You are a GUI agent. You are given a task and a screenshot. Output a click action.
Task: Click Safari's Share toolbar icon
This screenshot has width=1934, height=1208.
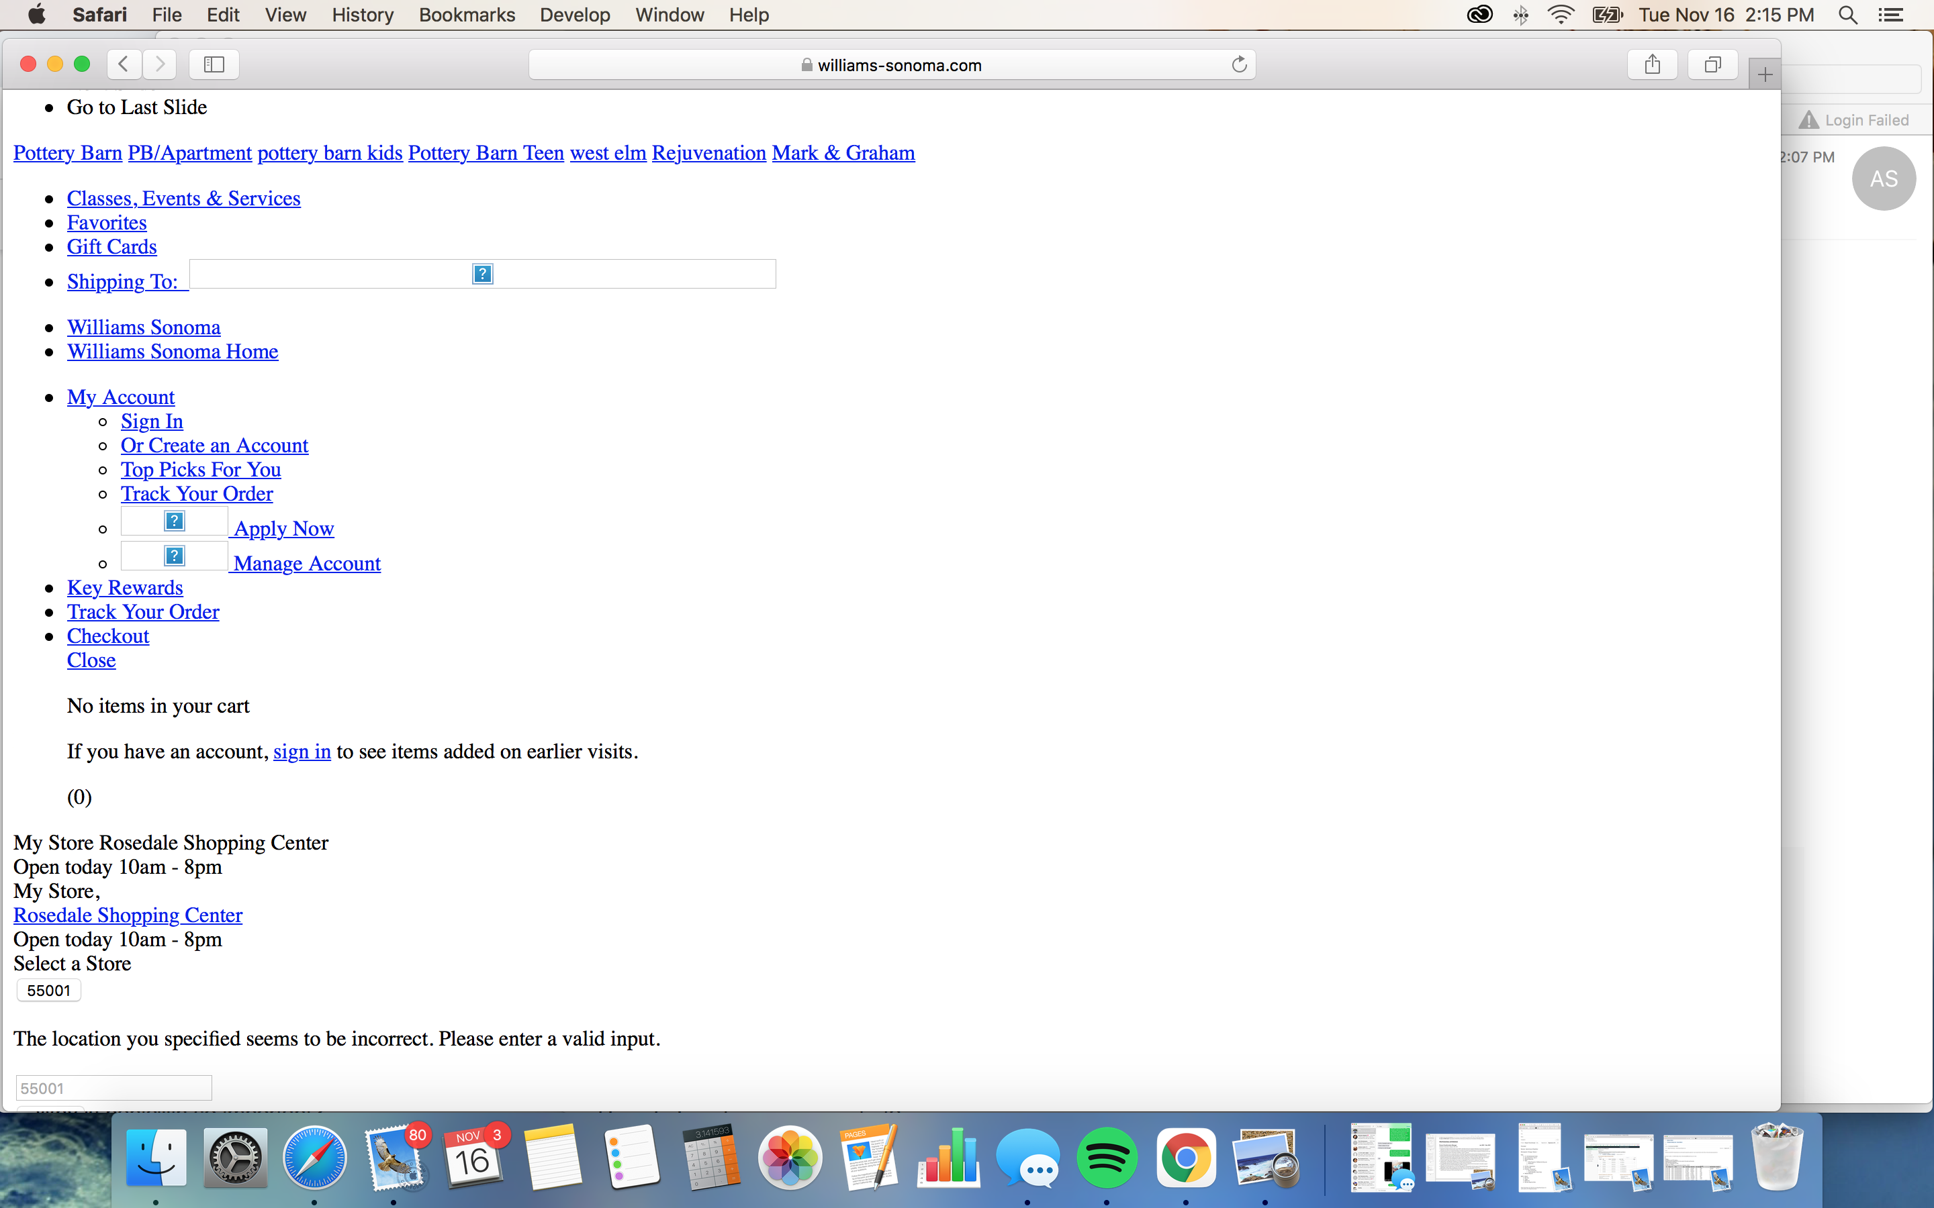pyautogui.click(x=1652, y=64)
